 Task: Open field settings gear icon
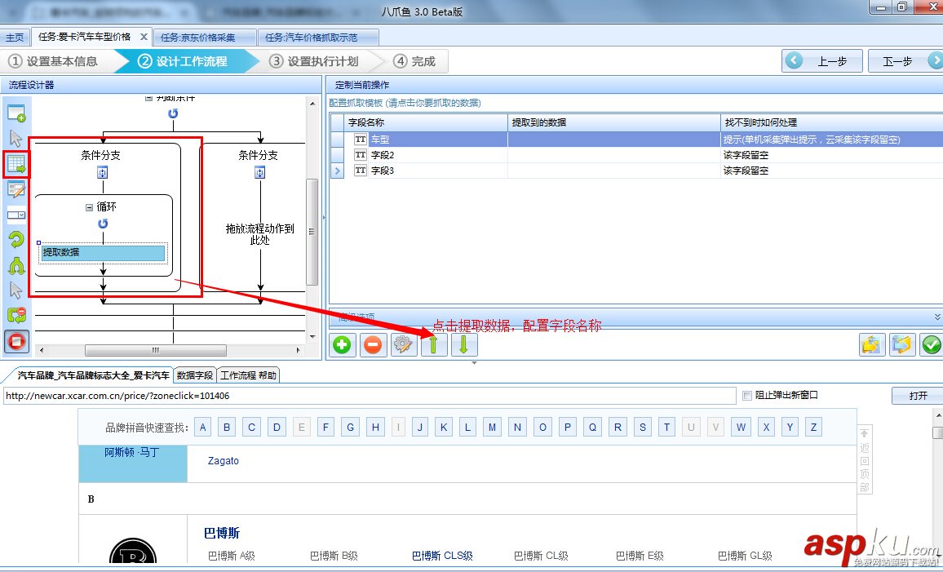pos(403,344)
